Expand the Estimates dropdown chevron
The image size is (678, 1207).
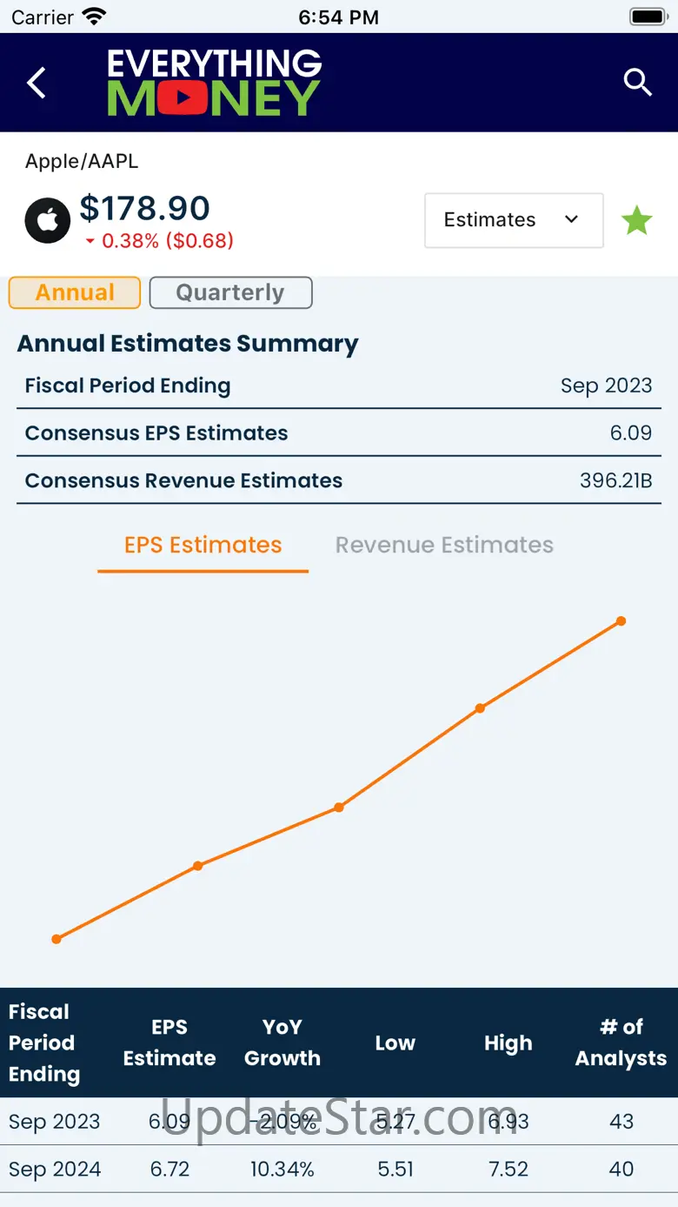571,219
